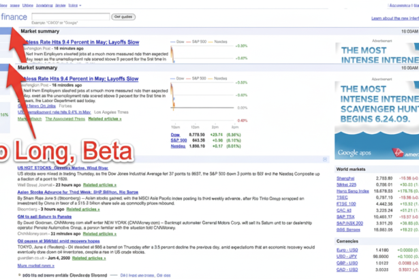Click the Get quotes button
The image size is (419, 279).
[x=123, y=17]
